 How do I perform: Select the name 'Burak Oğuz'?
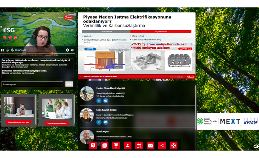tap(102, 131)
